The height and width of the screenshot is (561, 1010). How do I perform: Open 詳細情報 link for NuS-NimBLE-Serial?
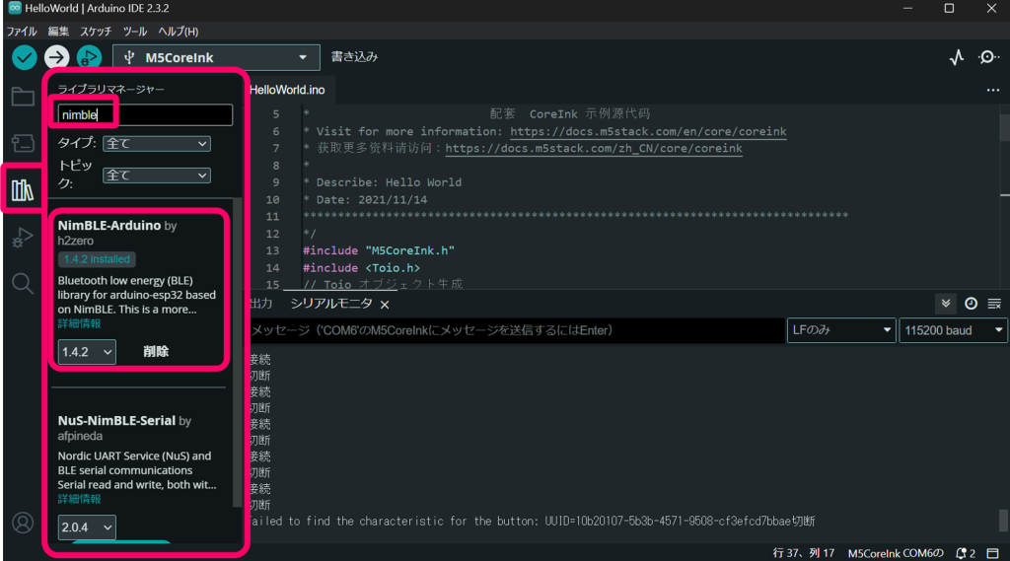click(x=79, y=499)
